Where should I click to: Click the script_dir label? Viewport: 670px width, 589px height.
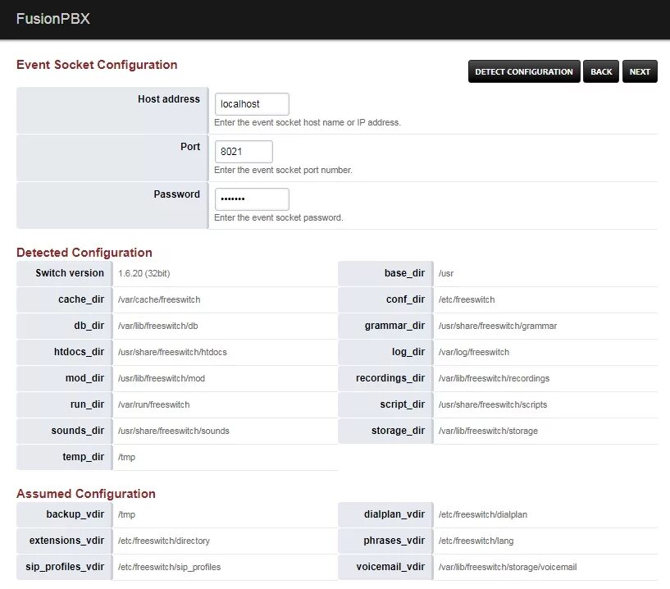[403, 404]
